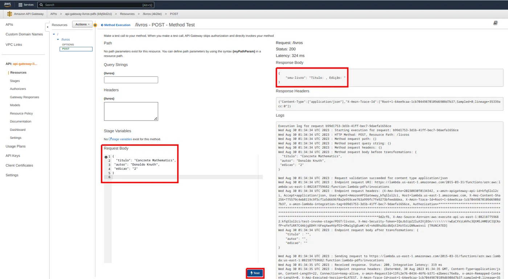
Task: Select Resources in API submenu
Action: 18,73
